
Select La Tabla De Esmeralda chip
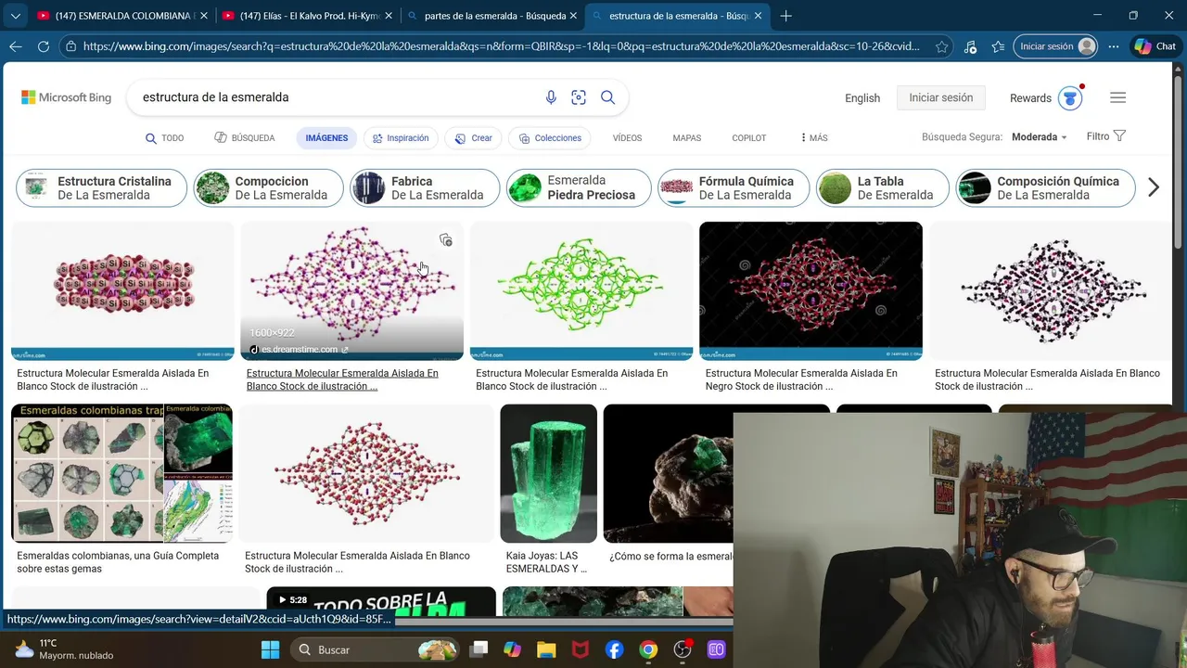pos(883,188)
